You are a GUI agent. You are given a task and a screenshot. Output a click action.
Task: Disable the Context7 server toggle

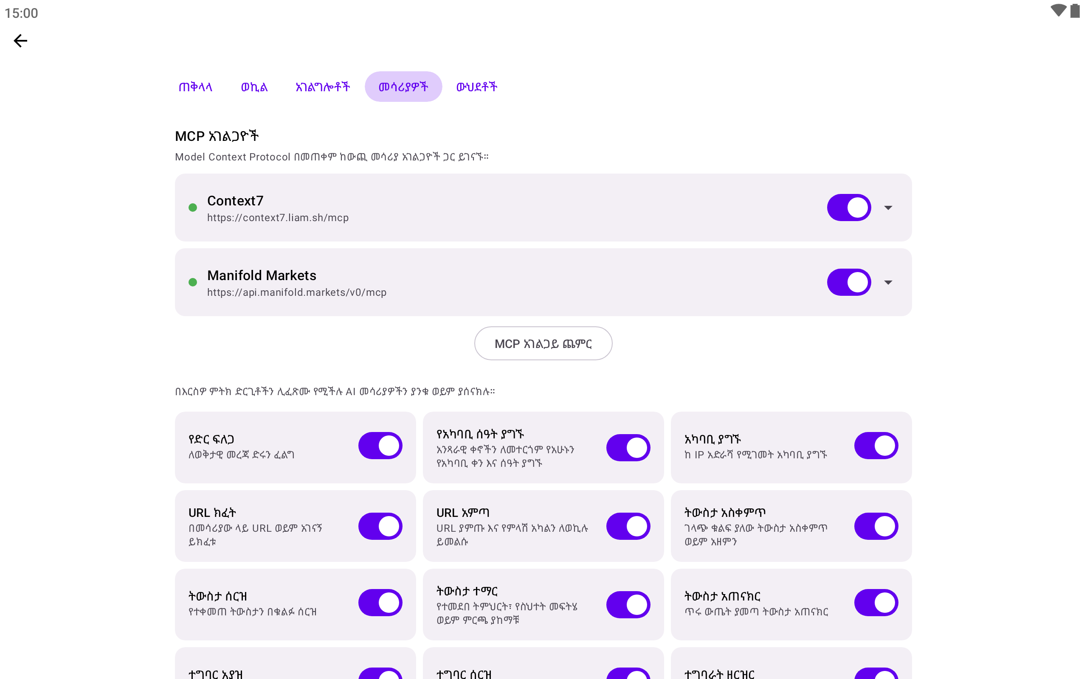849,208
